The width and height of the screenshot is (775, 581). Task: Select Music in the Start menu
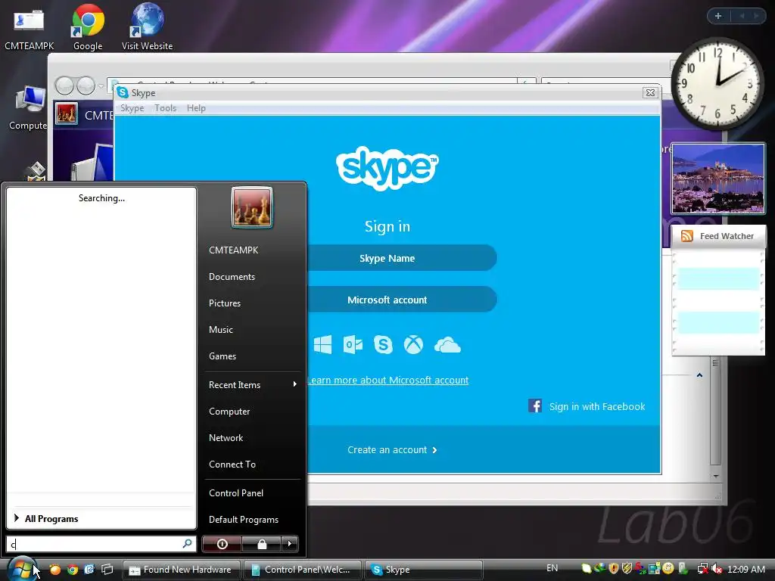[220, 330]
